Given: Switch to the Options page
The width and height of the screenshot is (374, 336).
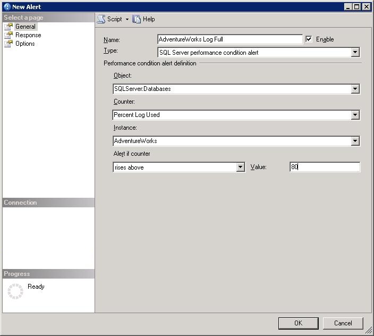Looking at the screenshot, I should coord(25,44).
